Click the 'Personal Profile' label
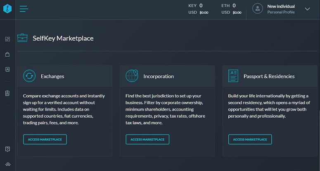 [x=281, y=12]
